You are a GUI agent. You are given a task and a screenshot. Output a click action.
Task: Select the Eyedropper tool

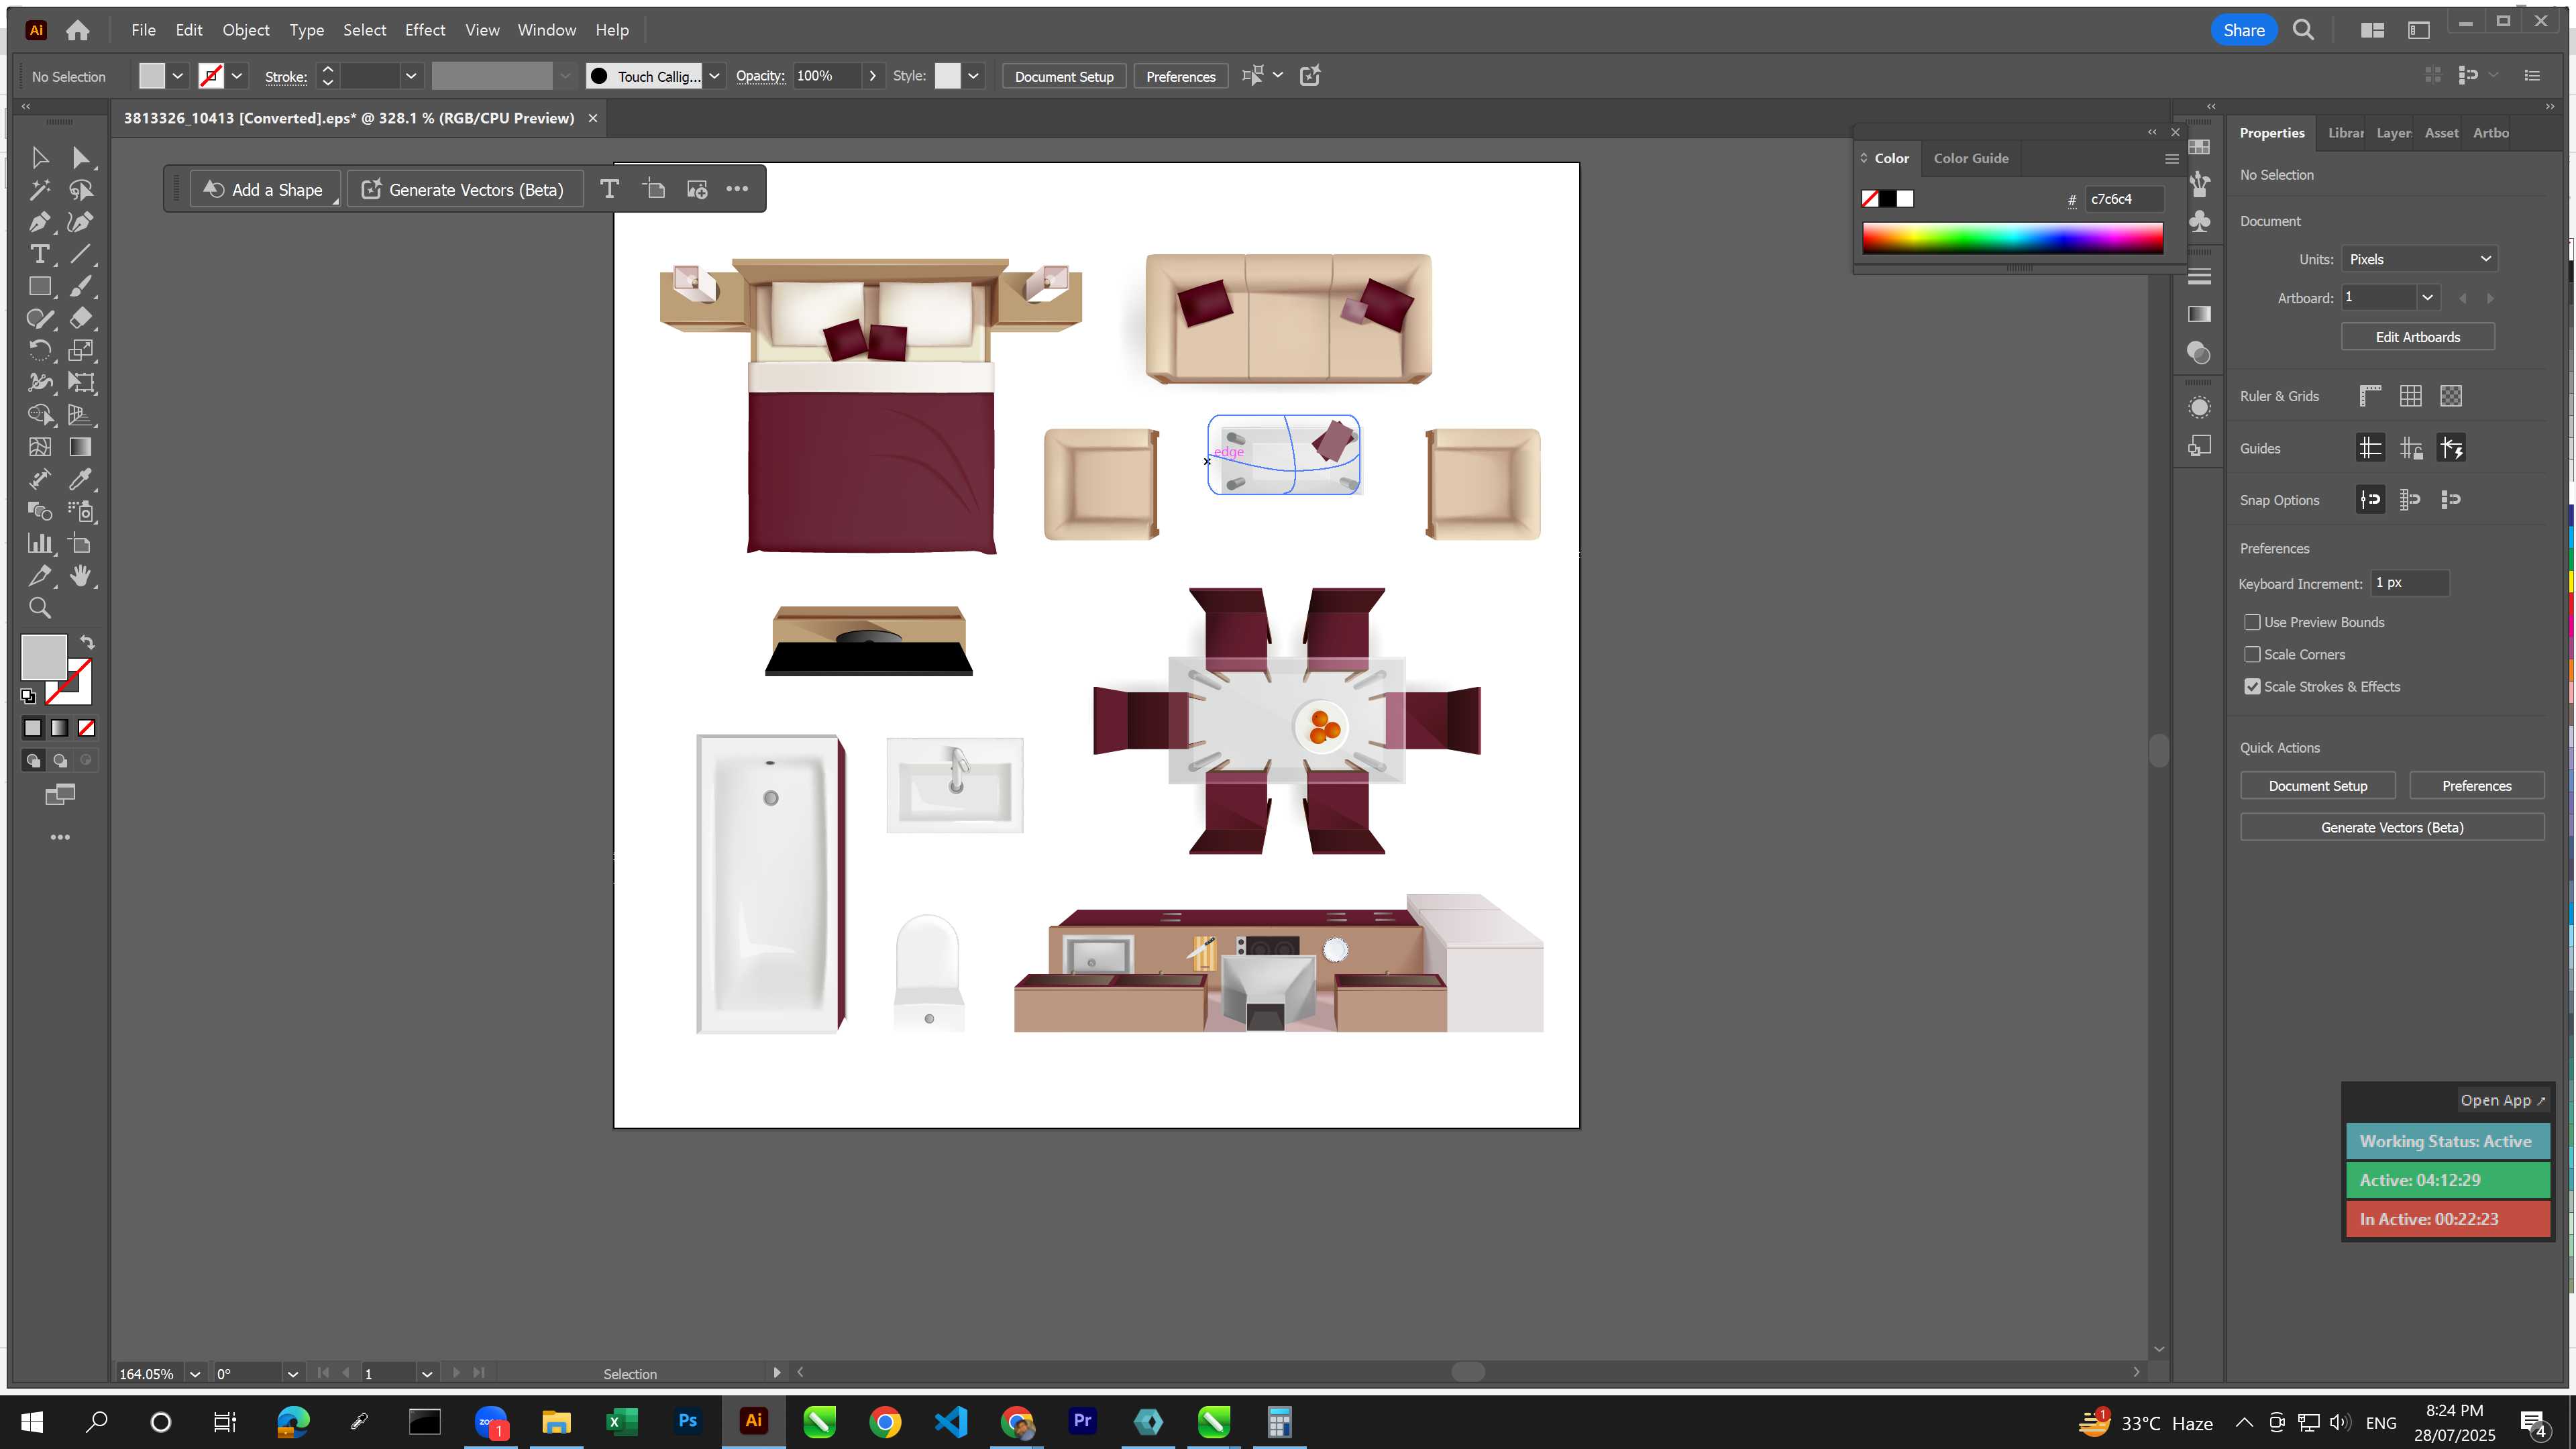coord(81,479)
